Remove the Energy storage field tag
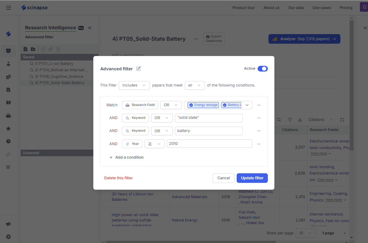368x243 pixels. (191, 105)
